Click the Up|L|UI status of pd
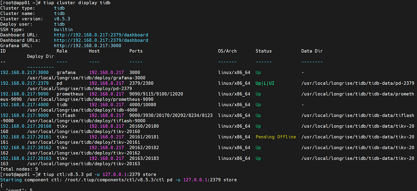 (x=268, y=83)
